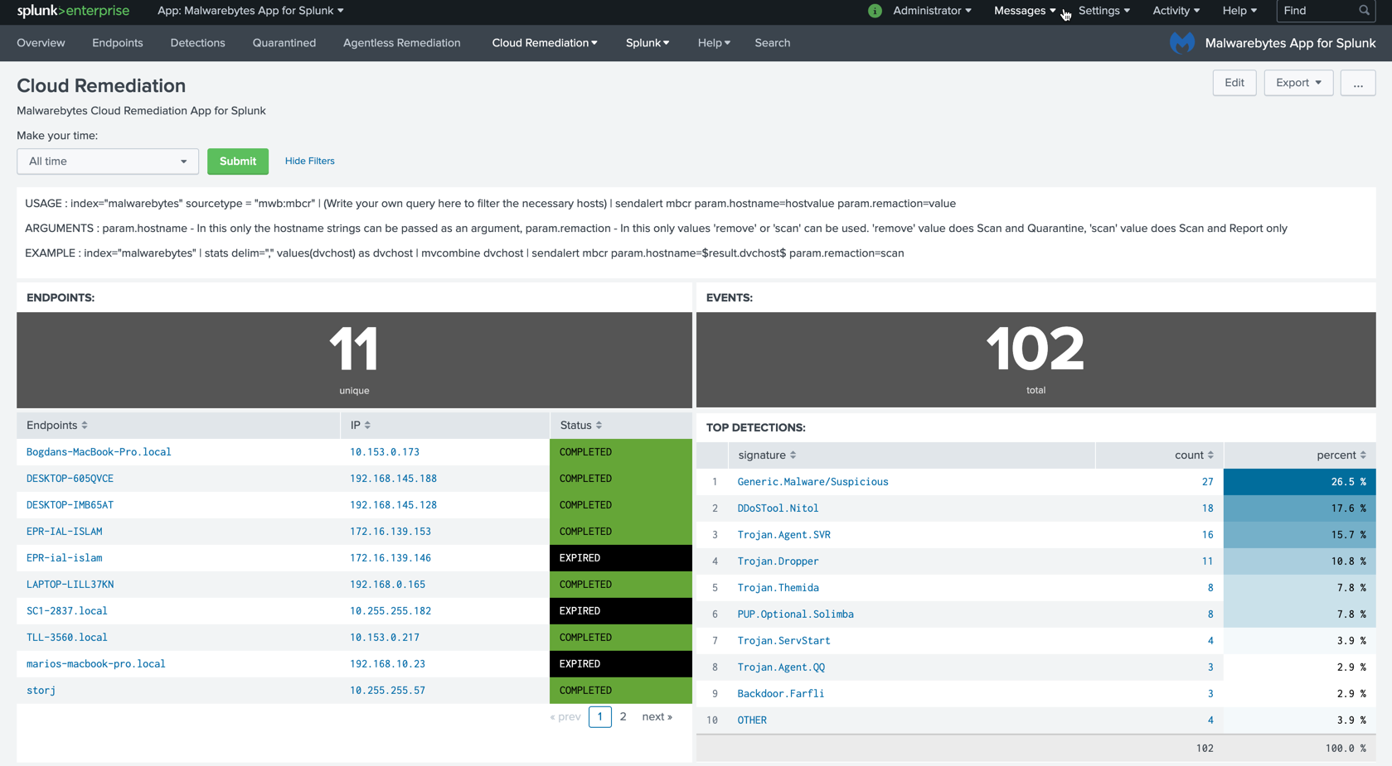Expand the Cloud Remediation nav menu
Viewport: 1392px width, 766px height.
[x=544, y=43]
